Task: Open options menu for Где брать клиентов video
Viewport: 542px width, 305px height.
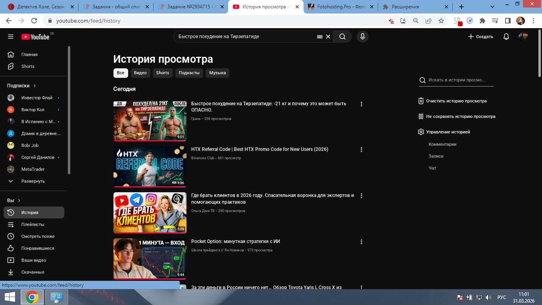Action: tap(361, 196)
